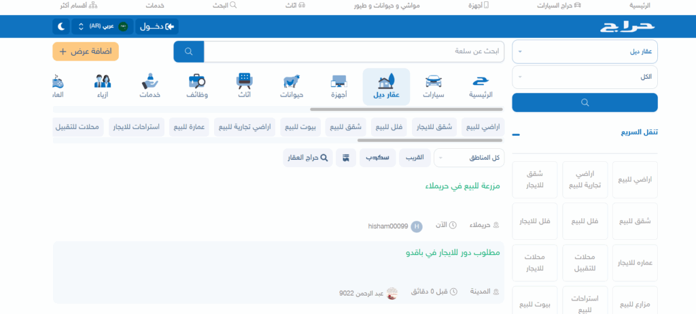Select the ازياء fashion category icon

[x=103, y=87]
